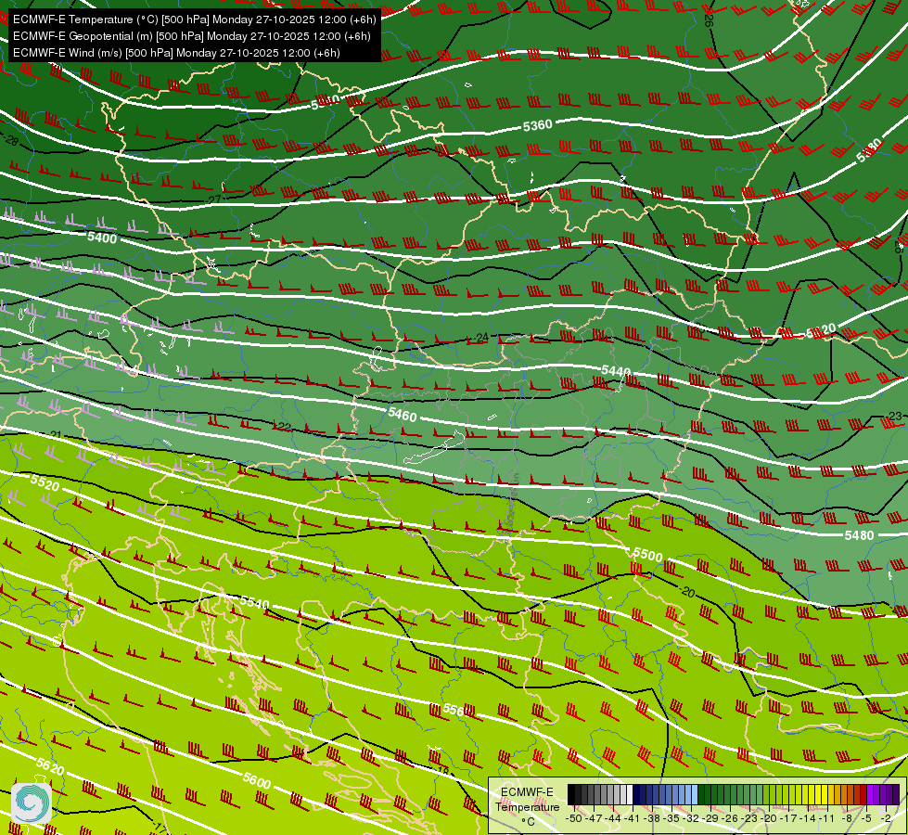
Task: Click the -20 value on the legend scale
Action: (769, 818)
